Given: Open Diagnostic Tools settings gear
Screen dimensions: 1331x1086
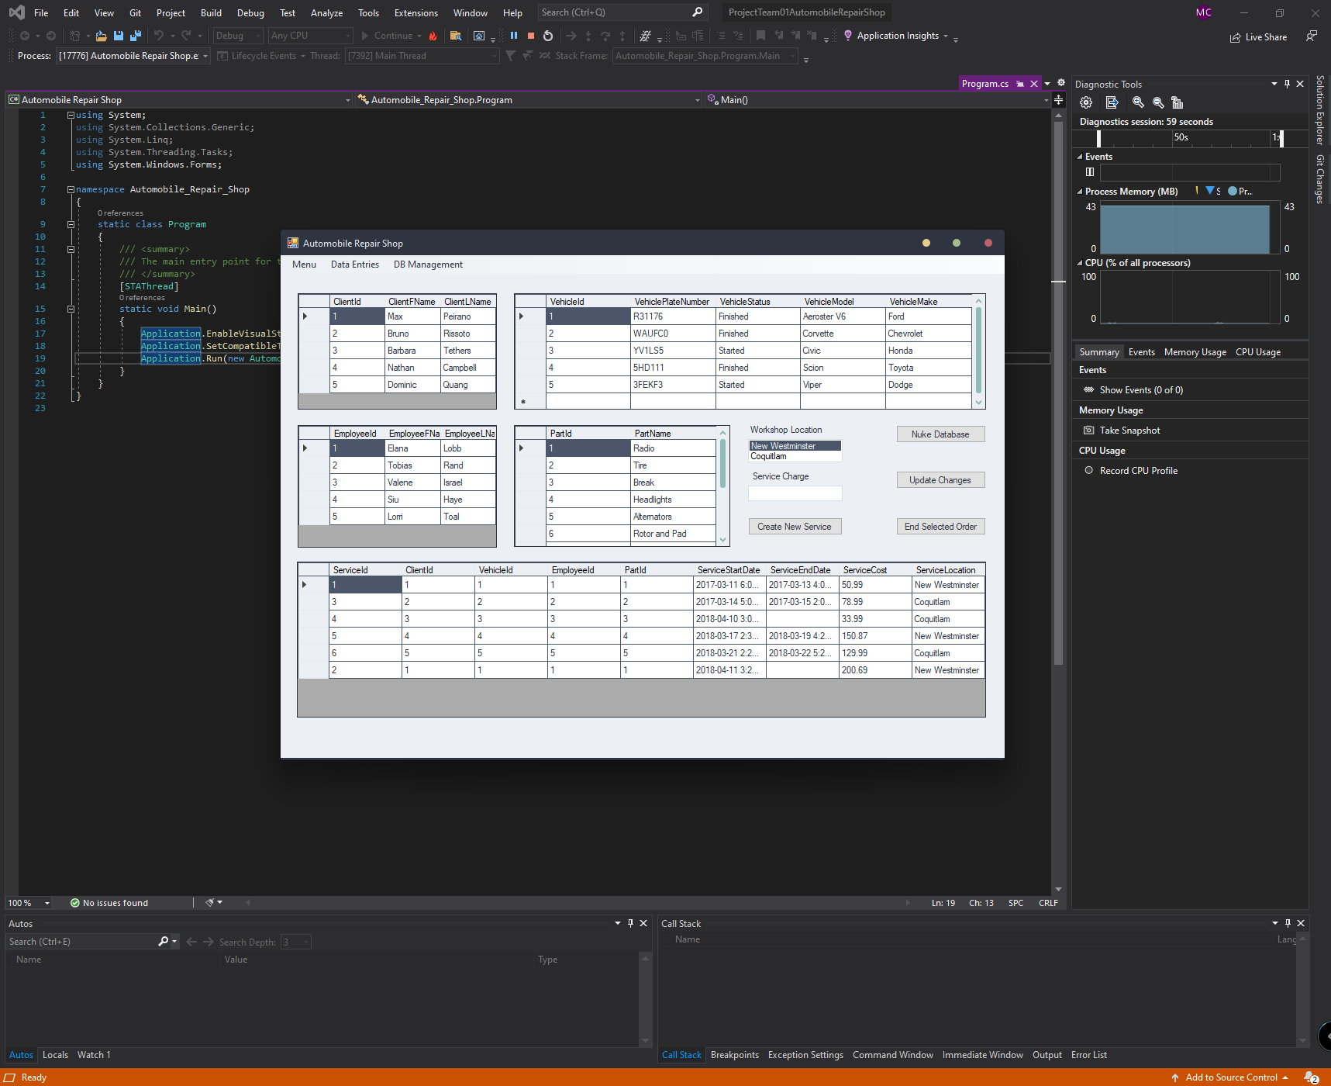Looking at the screenshot, I should pyautogui.click(x=1086, y=102).
